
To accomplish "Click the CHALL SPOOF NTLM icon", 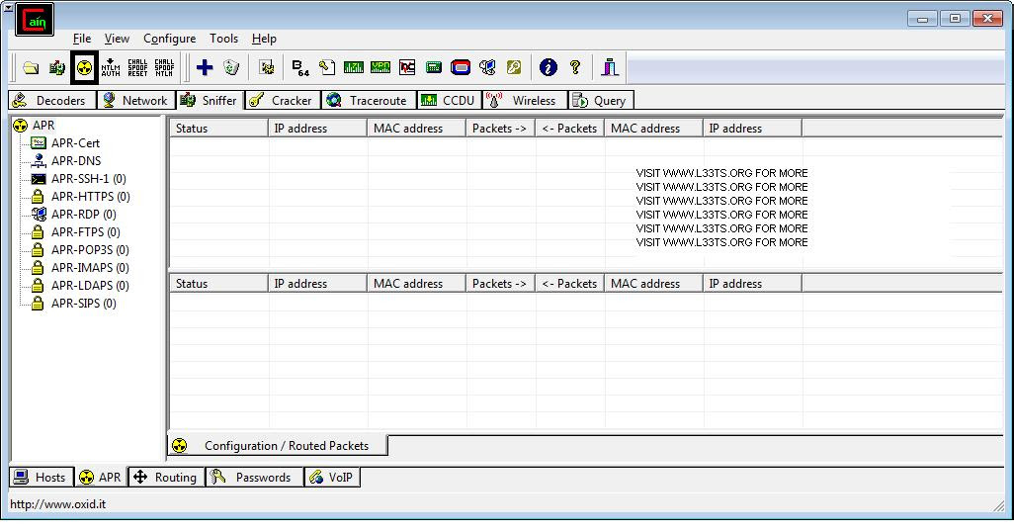I will (x=164, y=67).
